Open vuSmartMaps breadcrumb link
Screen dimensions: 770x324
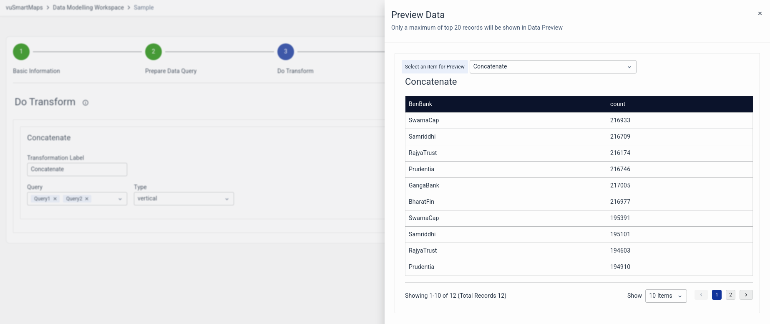pos(24,8)
